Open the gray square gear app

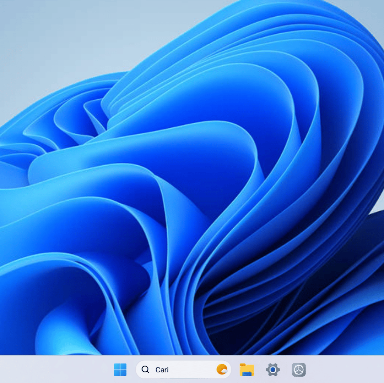298,369
